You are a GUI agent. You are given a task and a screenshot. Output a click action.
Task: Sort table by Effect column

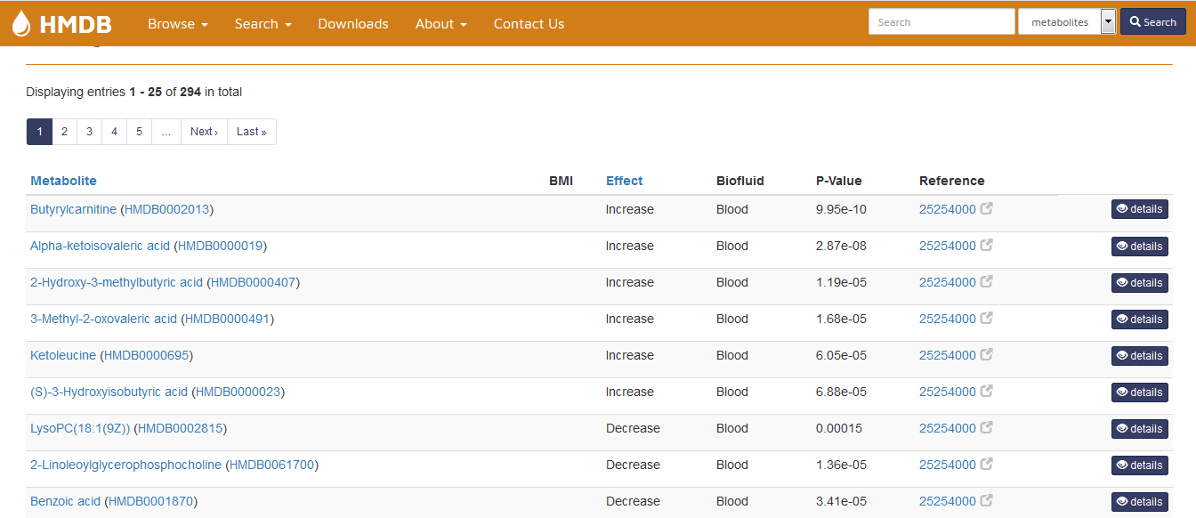[624, 181]
